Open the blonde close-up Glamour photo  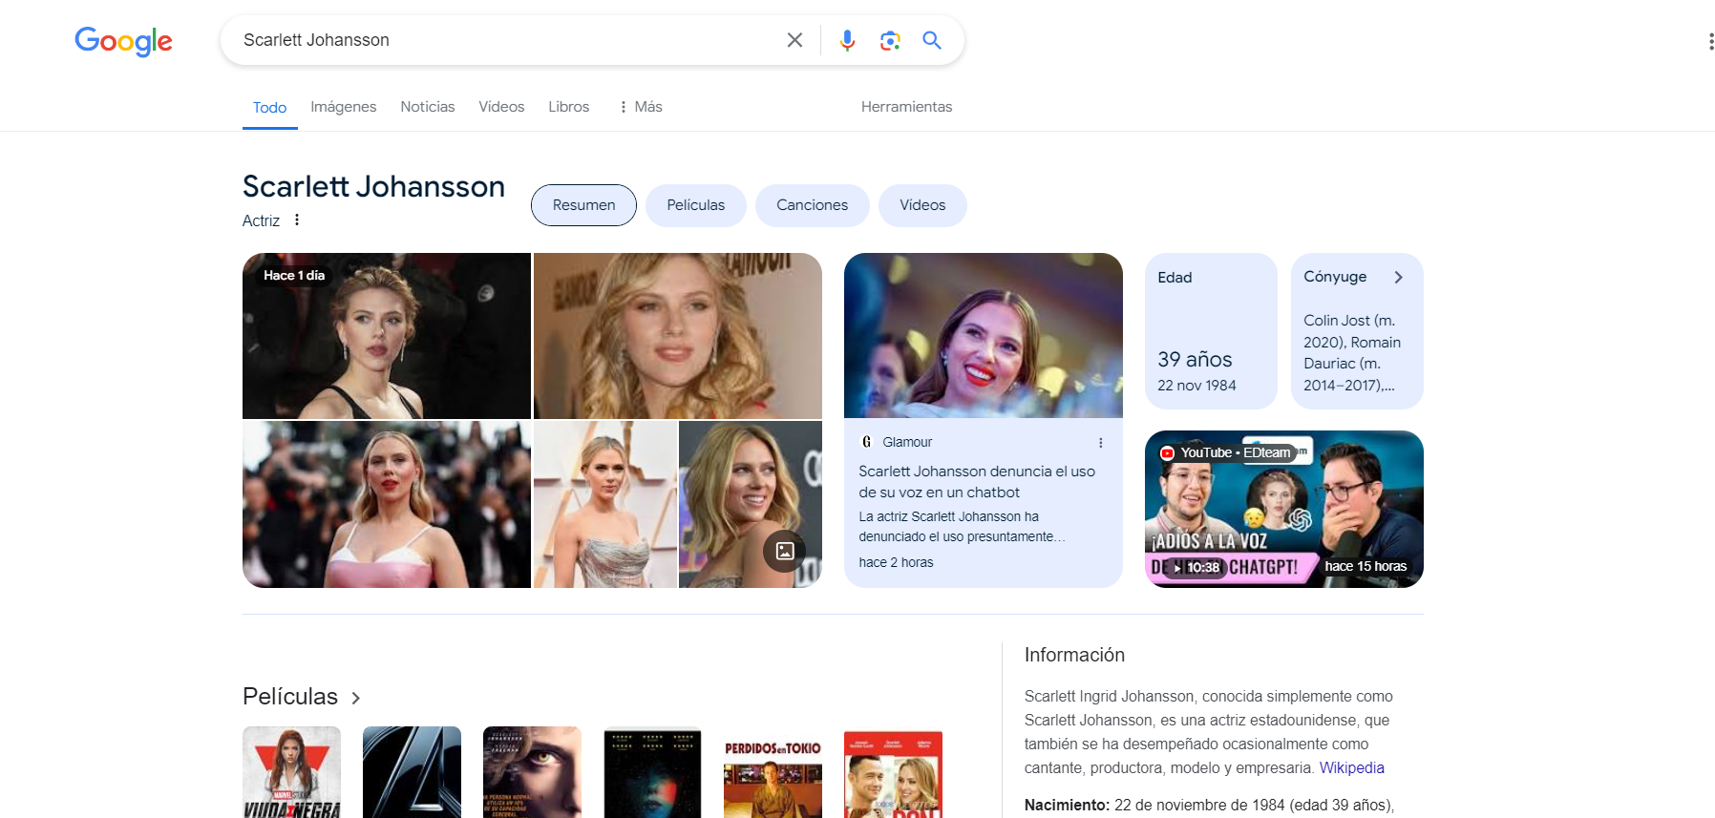(677, 336)
